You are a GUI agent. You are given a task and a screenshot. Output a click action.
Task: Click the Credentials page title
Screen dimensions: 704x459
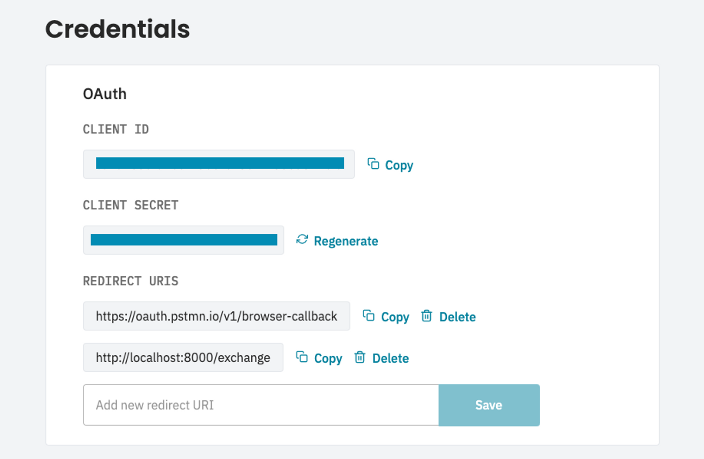tap(118, 29)
